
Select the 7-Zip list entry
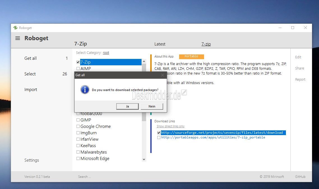(111, 62)
